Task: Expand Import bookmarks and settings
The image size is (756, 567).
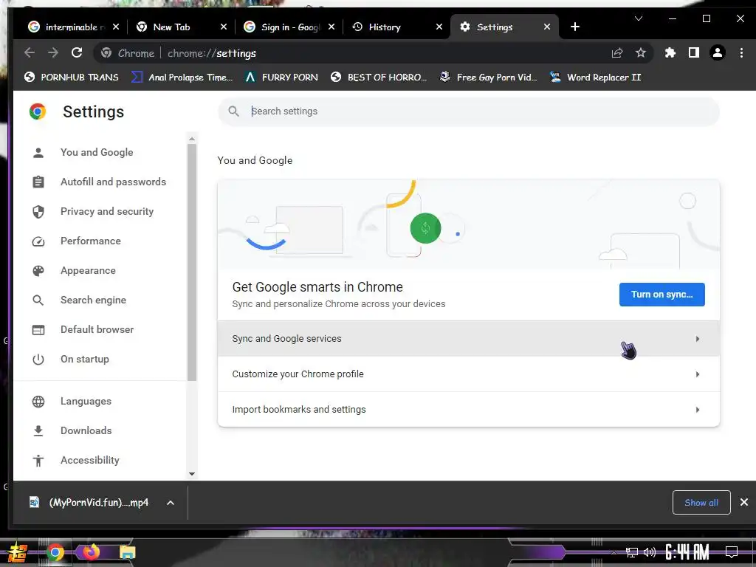Action: (469, 409)
